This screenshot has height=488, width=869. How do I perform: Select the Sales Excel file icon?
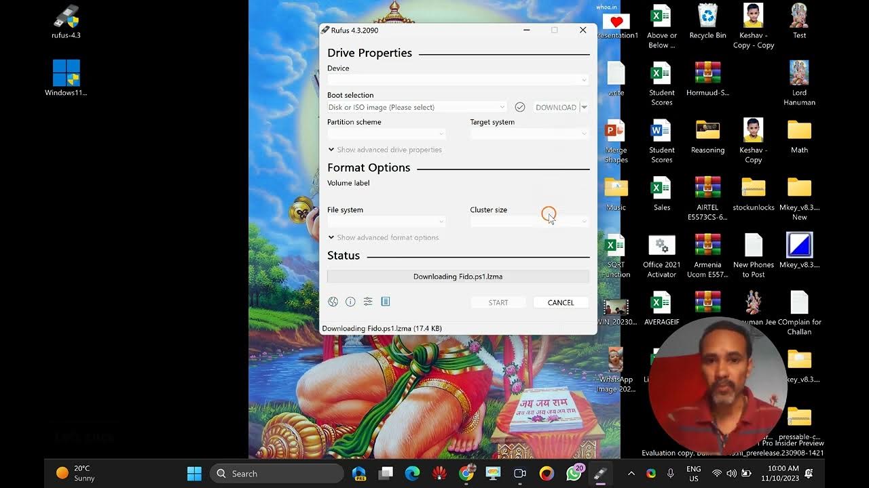(x=661, y=195)
